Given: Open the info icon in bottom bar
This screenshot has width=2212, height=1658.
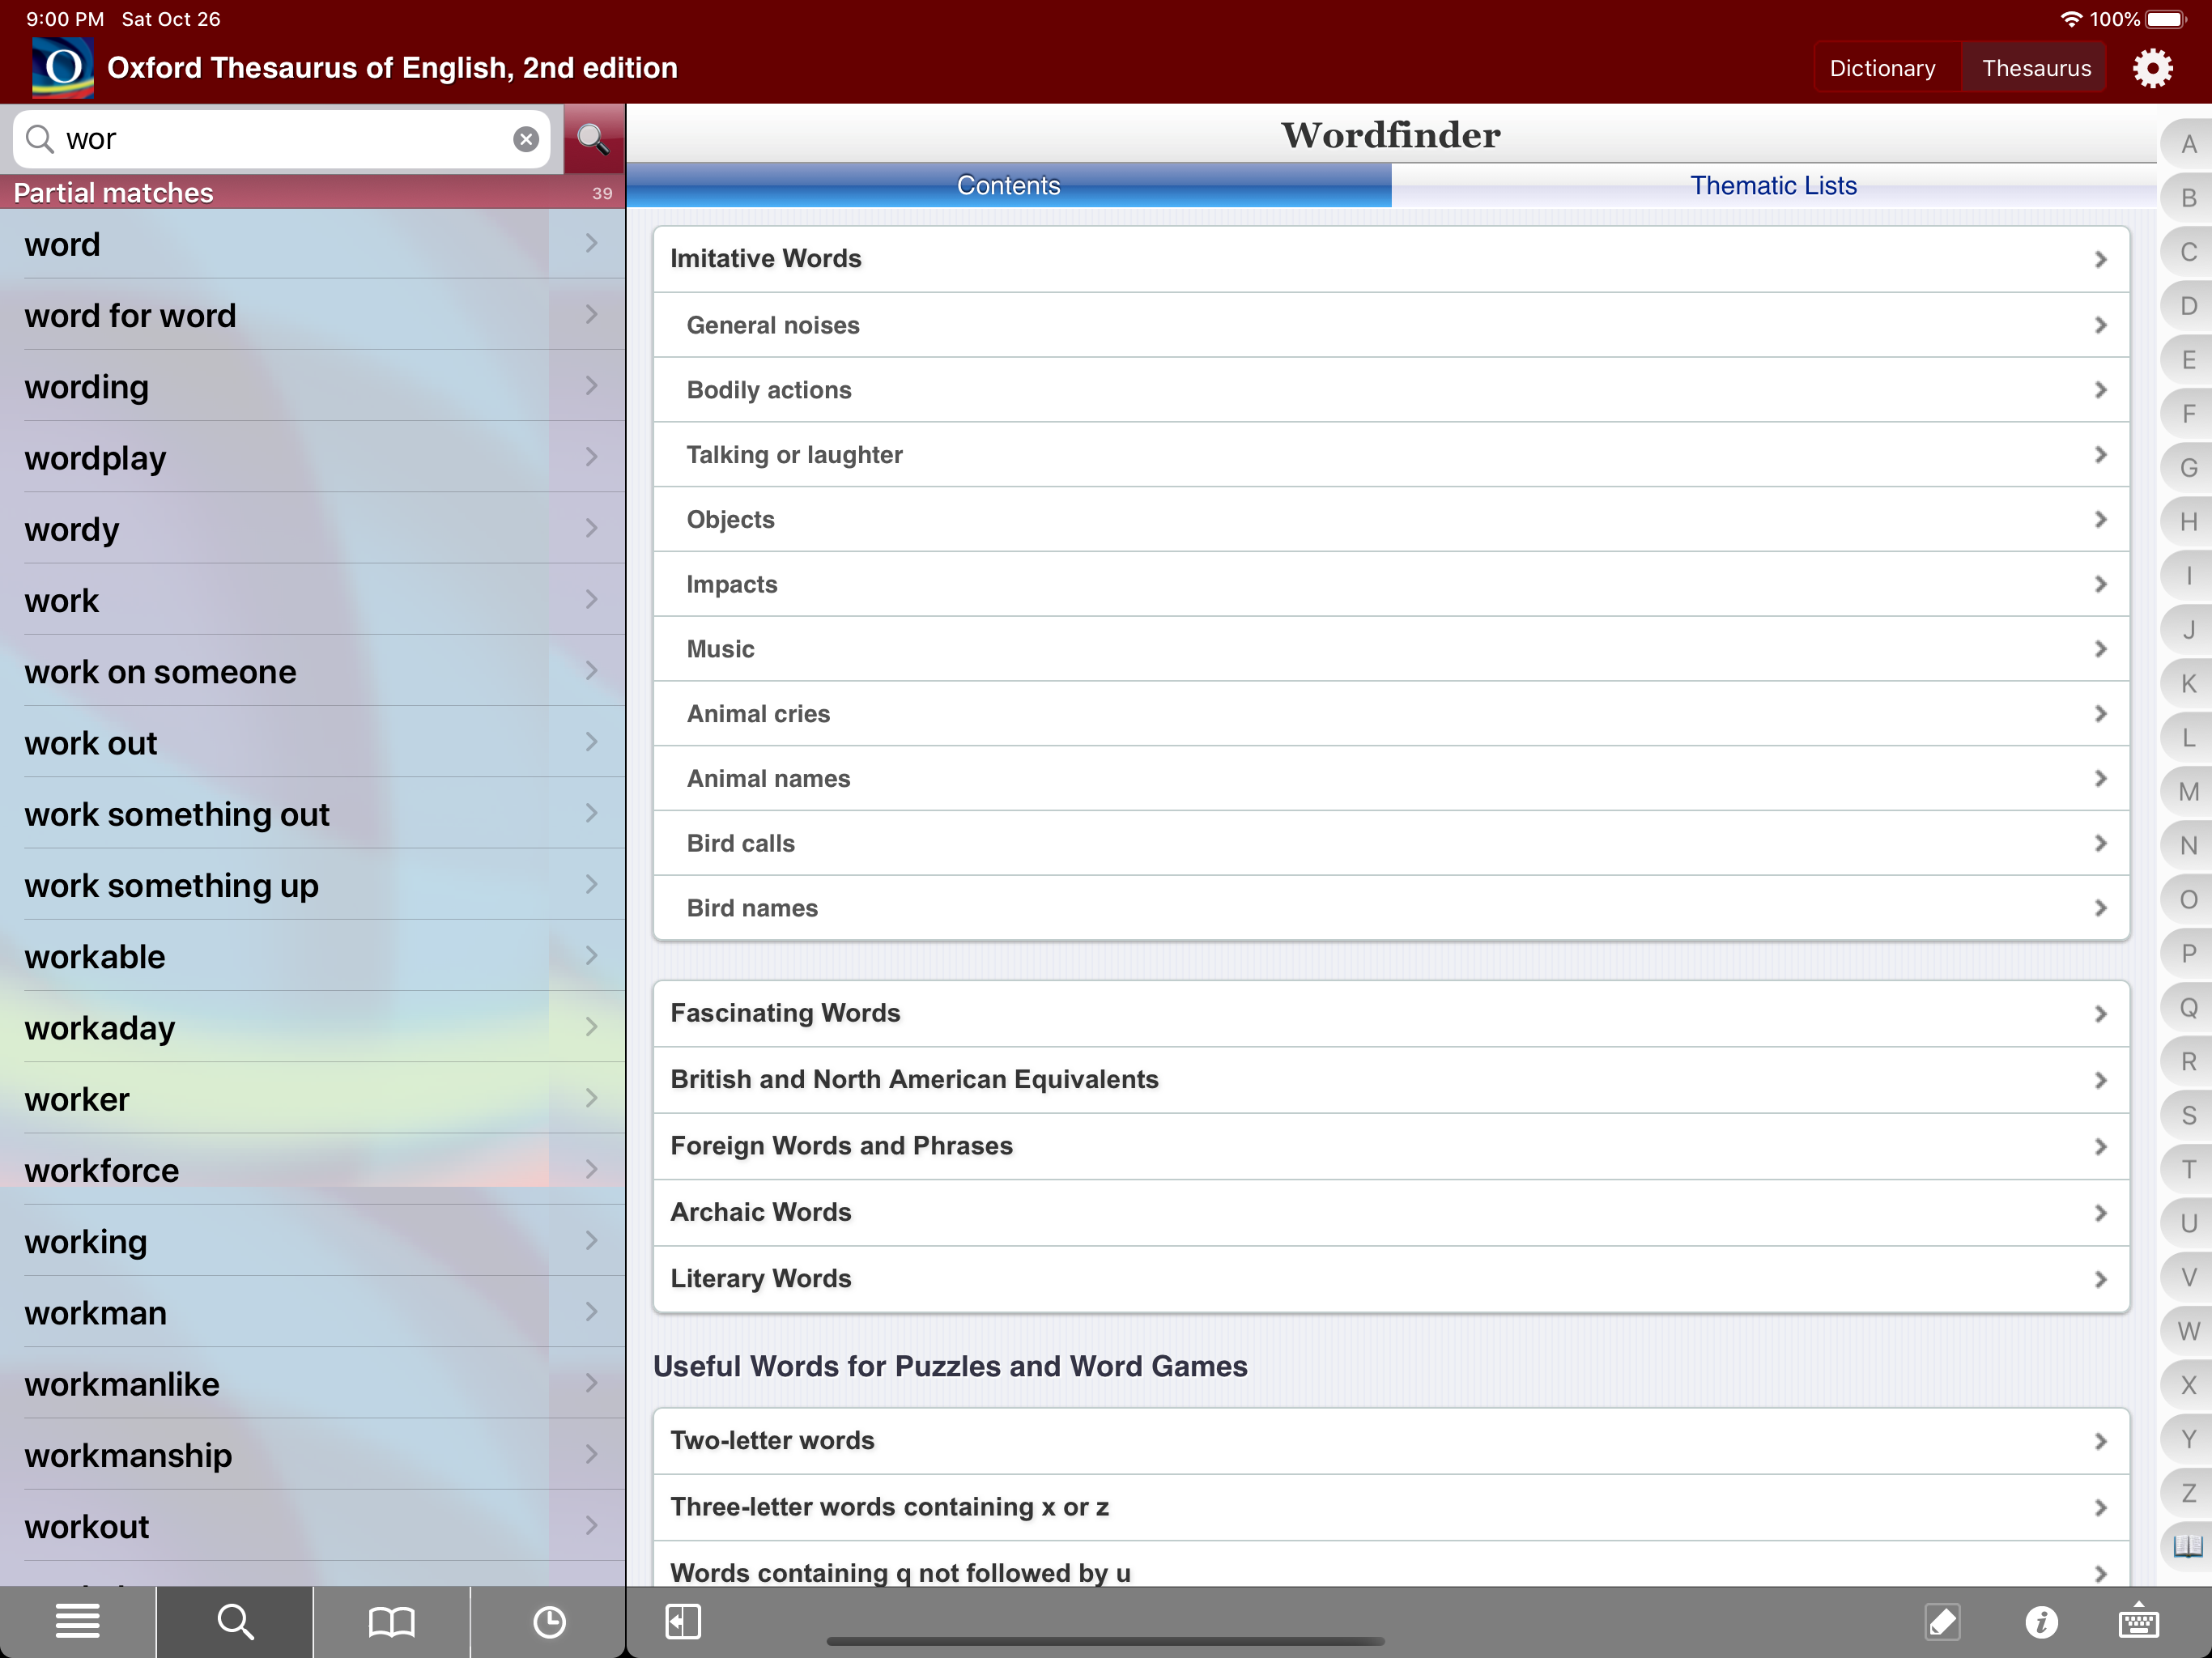Looking at the screenshot, I should pos(2041,1621).
